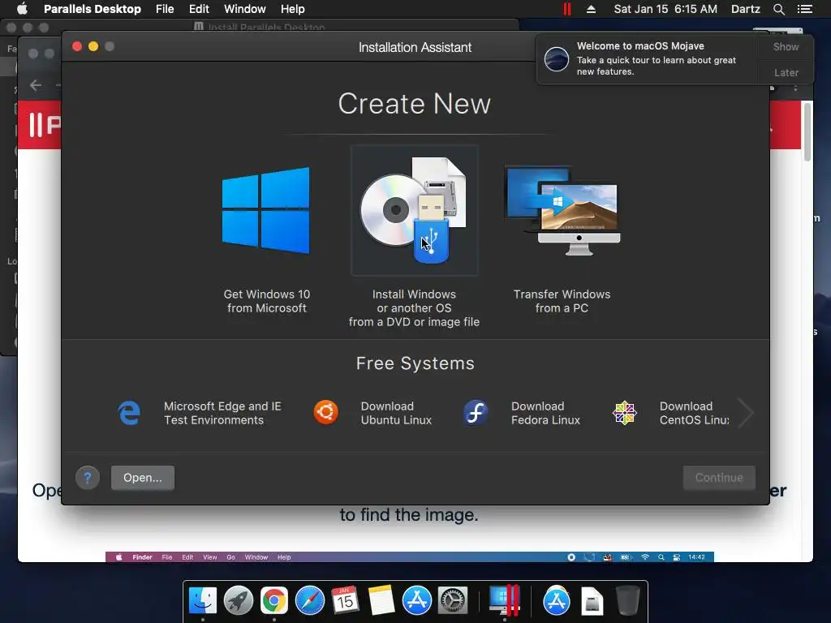Open System Preferences from the Dock

[x=453, y=601]
